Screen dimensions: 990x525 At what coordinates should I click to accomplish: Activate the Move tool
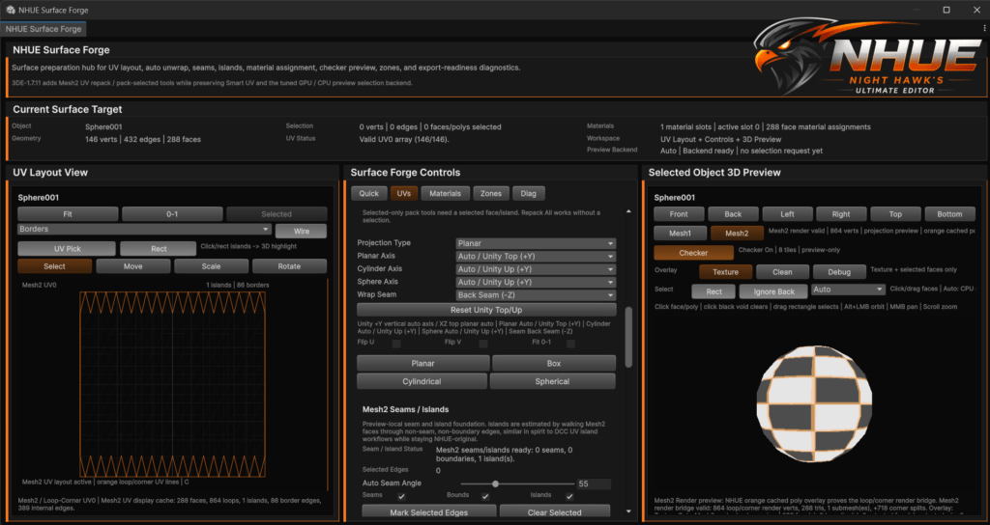(132, 266)
